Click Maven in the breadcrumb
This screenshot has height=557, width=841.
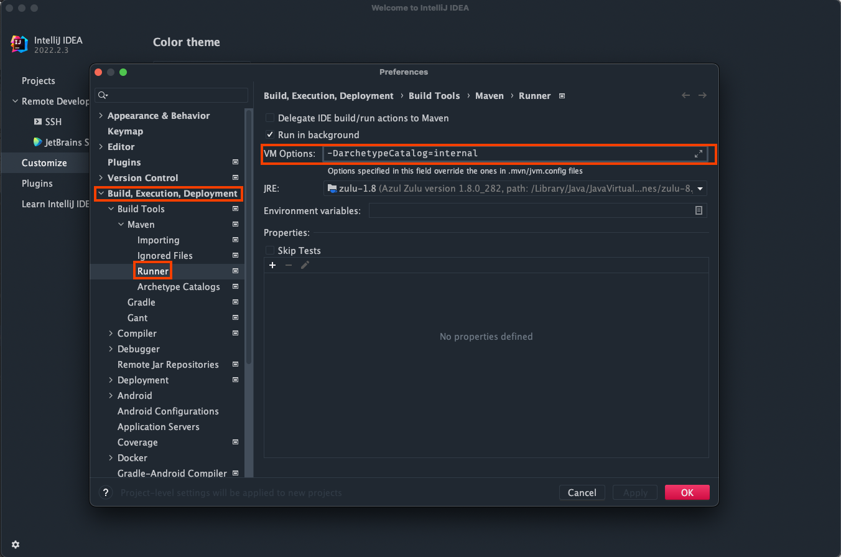coord(490,96)
